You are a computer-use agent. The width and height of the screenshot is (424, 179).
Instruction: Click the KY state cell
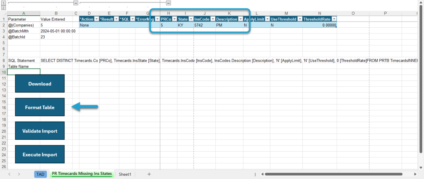point(185,25)
